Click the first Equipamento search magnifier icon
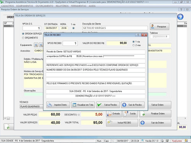Screen dimensions: 191x143 click(36, 45)
